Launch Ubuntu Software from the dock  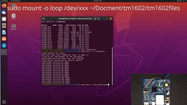pyautogui.click(x=4, y=39)
